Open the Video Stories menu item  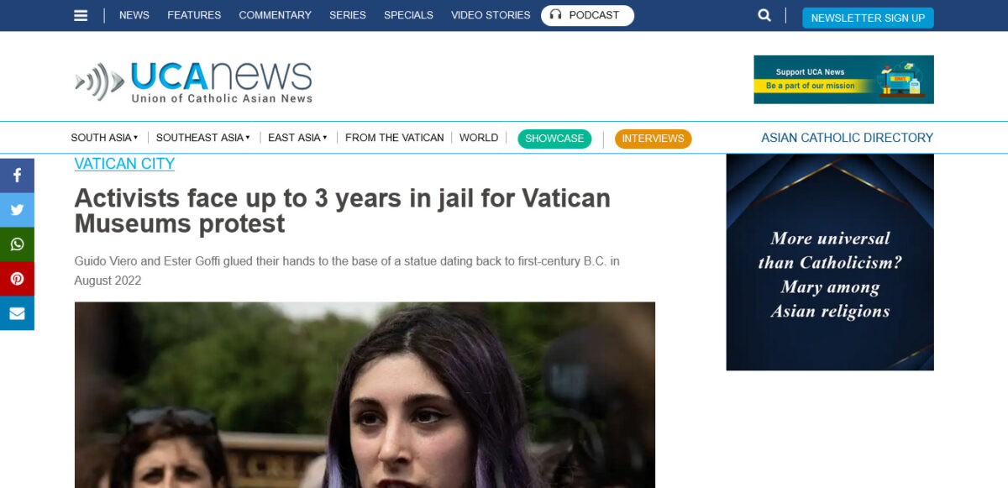coord(491,15)
